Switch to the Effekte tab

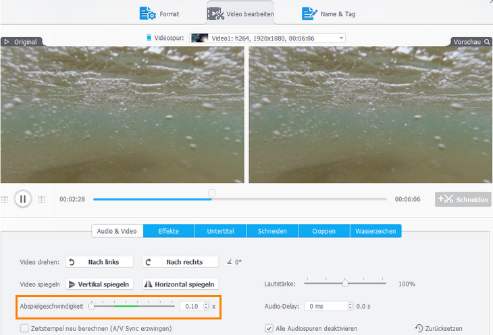tap(169, 231)
